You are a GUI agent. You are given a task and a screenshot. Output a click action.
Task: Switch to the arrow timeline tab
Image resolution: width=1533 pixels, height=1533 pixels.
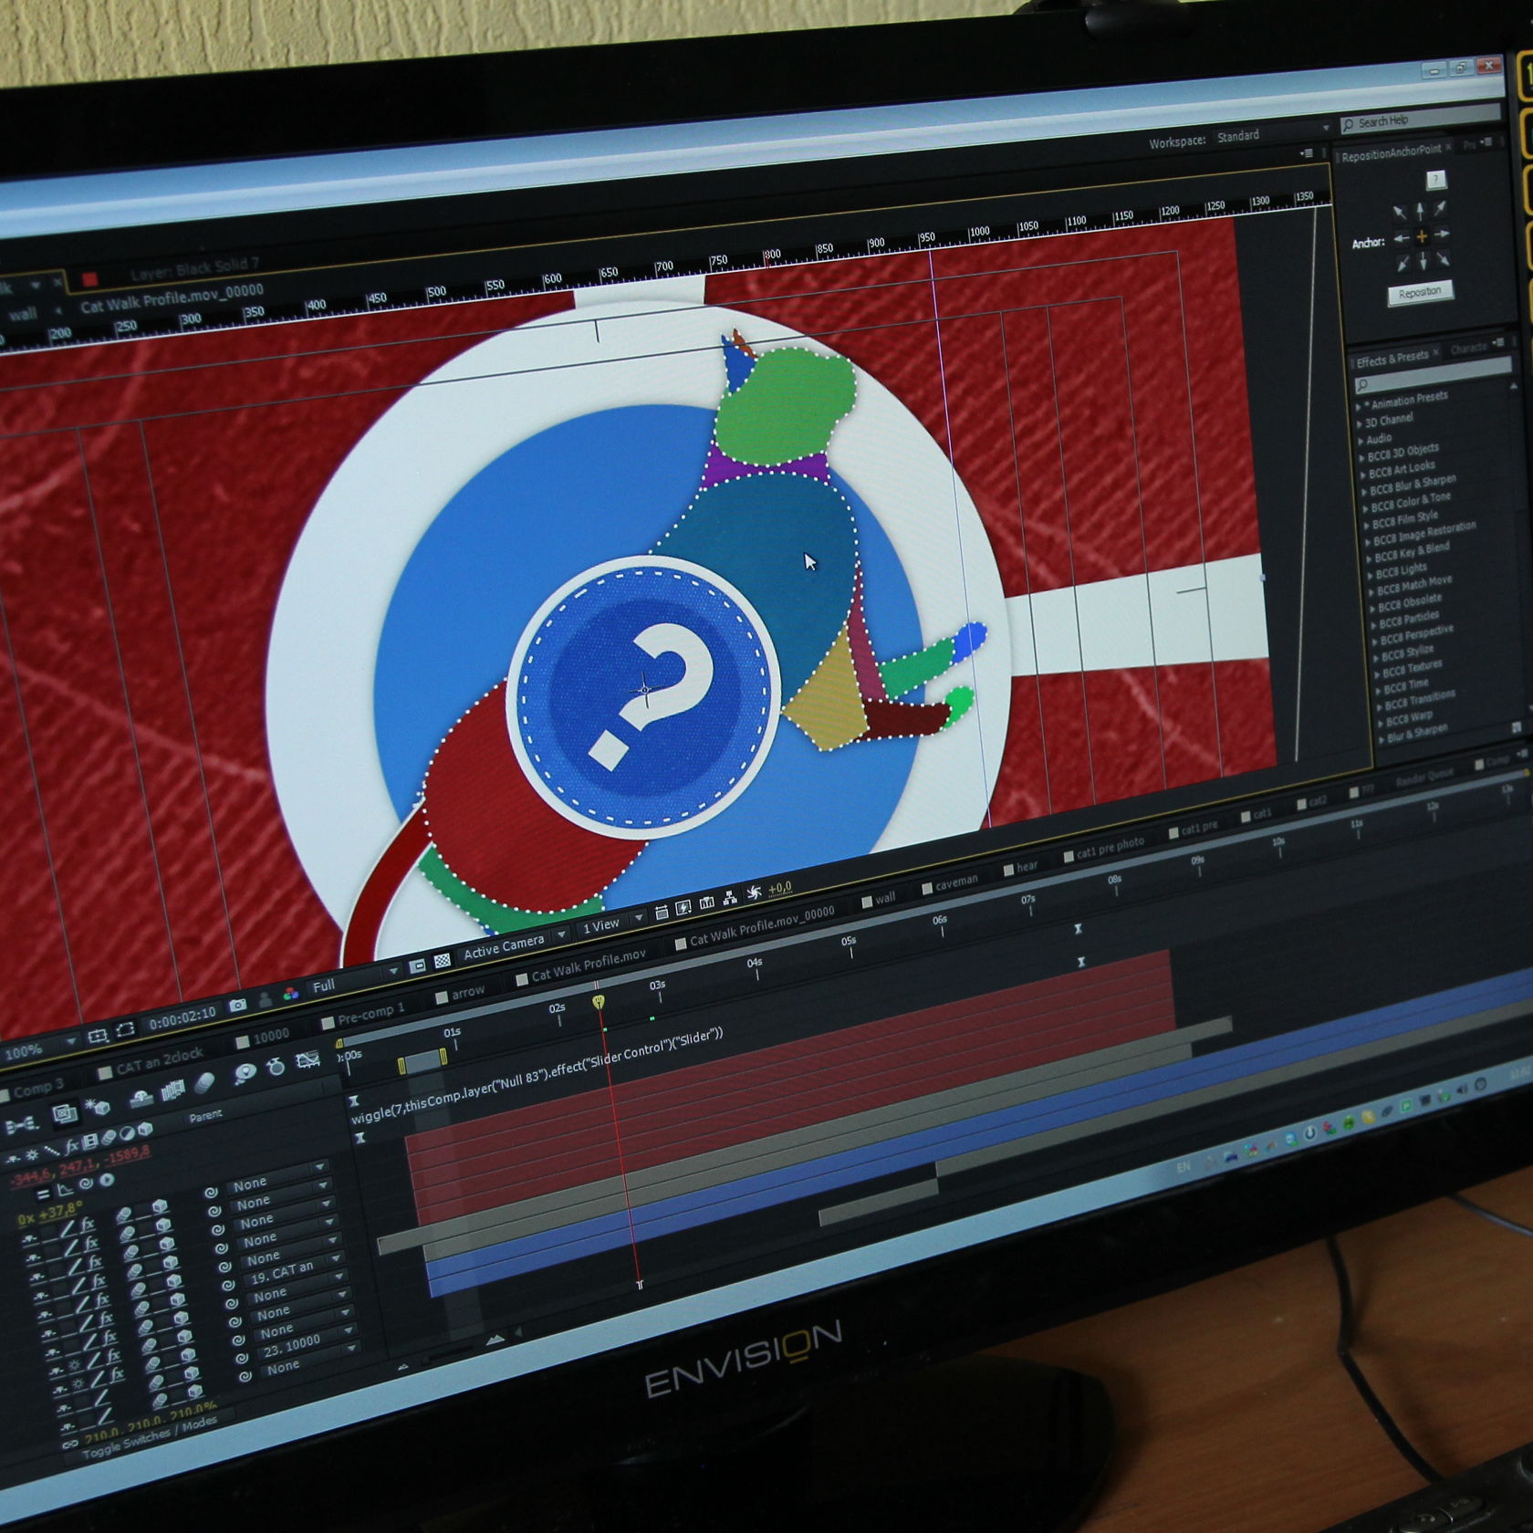[x=461, y=994]
